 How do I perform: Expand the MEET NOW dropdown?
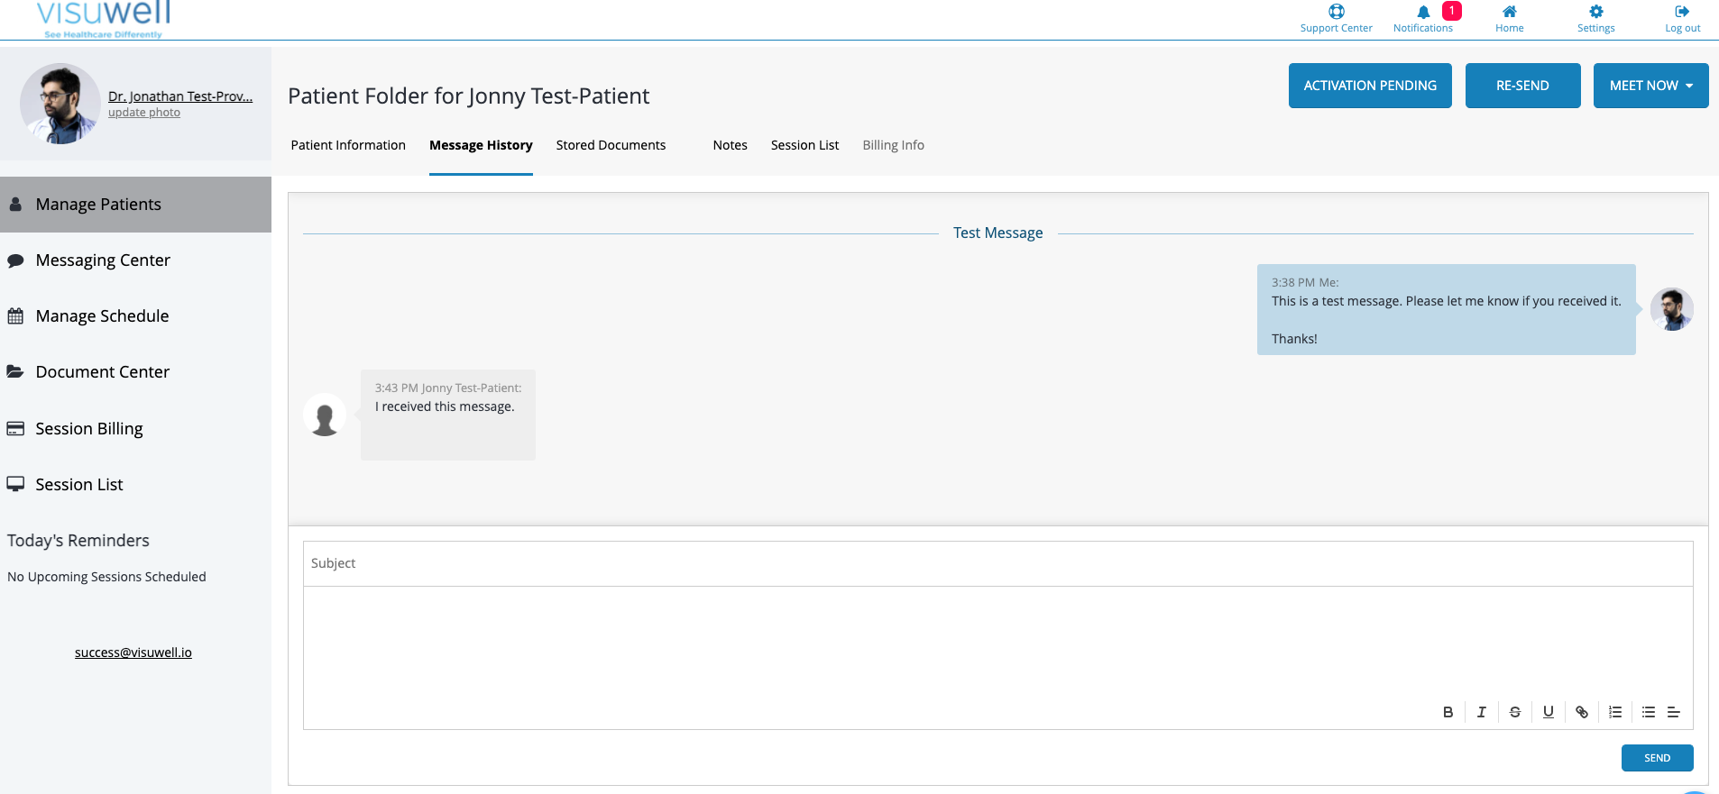(1650, 86)
